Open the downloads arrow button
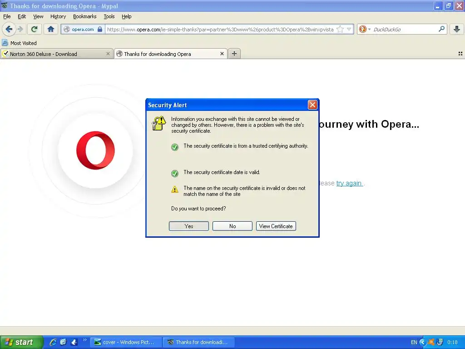465x349 pixels. (x=457, y=29)
